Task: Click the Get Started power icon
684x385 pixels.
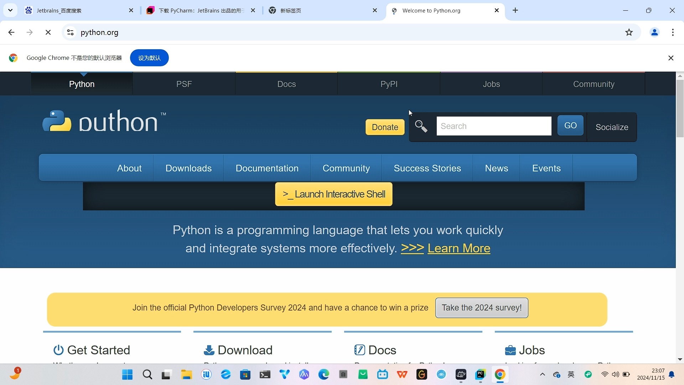Action: pos(58,350)
